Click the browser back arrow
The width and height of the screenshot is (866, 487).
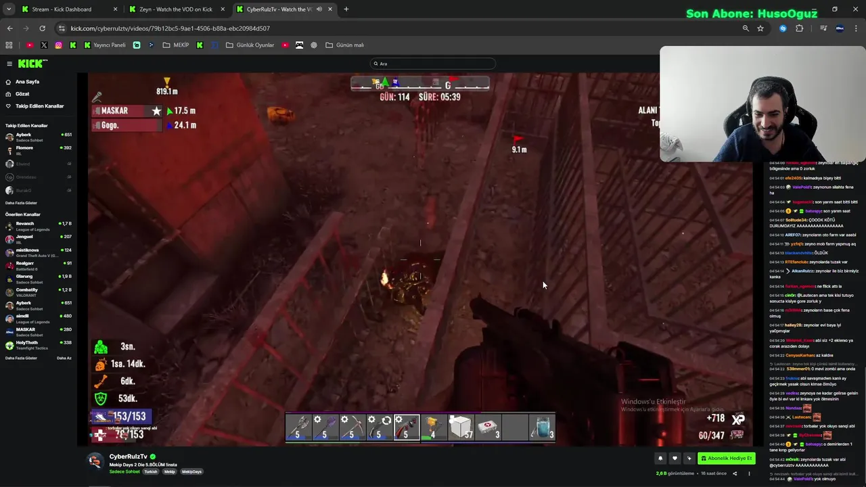9,28
